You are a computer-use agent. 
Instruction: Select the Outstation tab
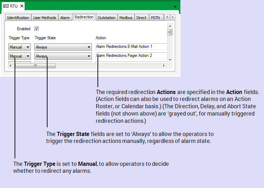coord(106,18)
